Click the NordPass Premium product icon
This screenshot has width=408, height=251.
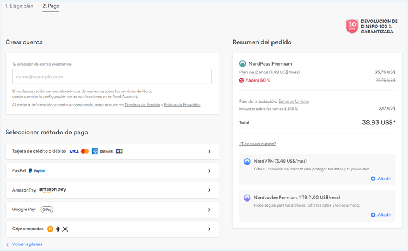(243, 63)
